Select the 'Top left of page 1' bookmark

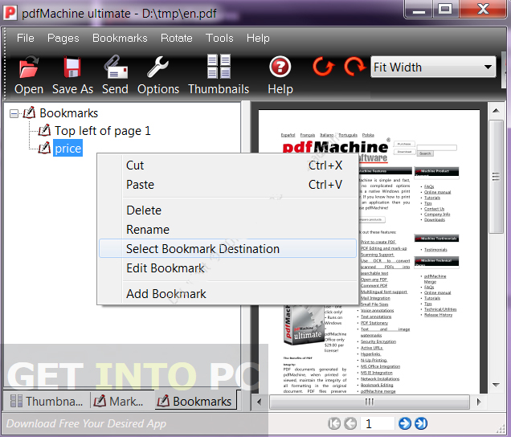click(102, 131)
